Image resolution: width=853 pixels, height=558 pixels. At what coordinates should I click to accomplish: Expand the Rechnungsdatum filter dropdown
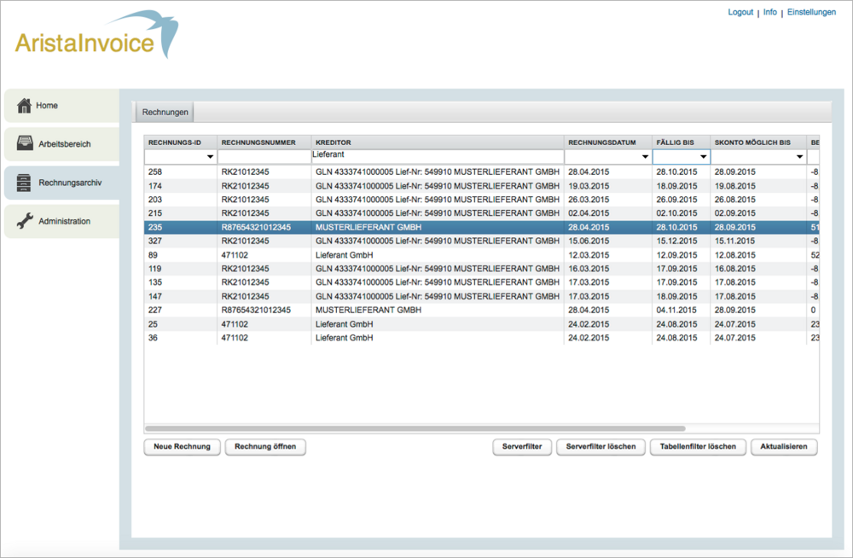(x=644, y=157)
